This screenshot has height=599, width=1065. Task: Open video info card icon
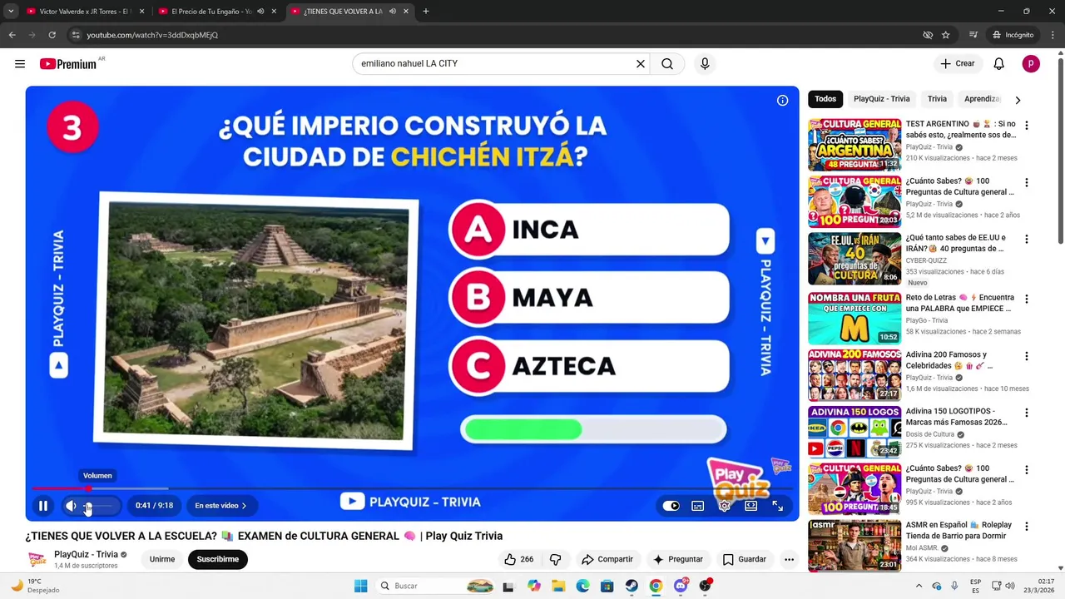pyautogui.click(x=782, y=101)
